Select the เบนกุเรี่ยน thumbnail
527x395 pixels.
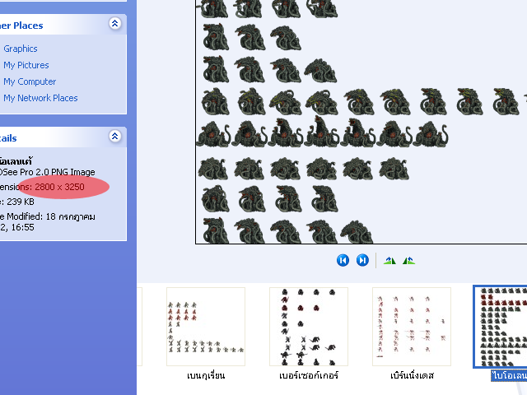(206, 327)
